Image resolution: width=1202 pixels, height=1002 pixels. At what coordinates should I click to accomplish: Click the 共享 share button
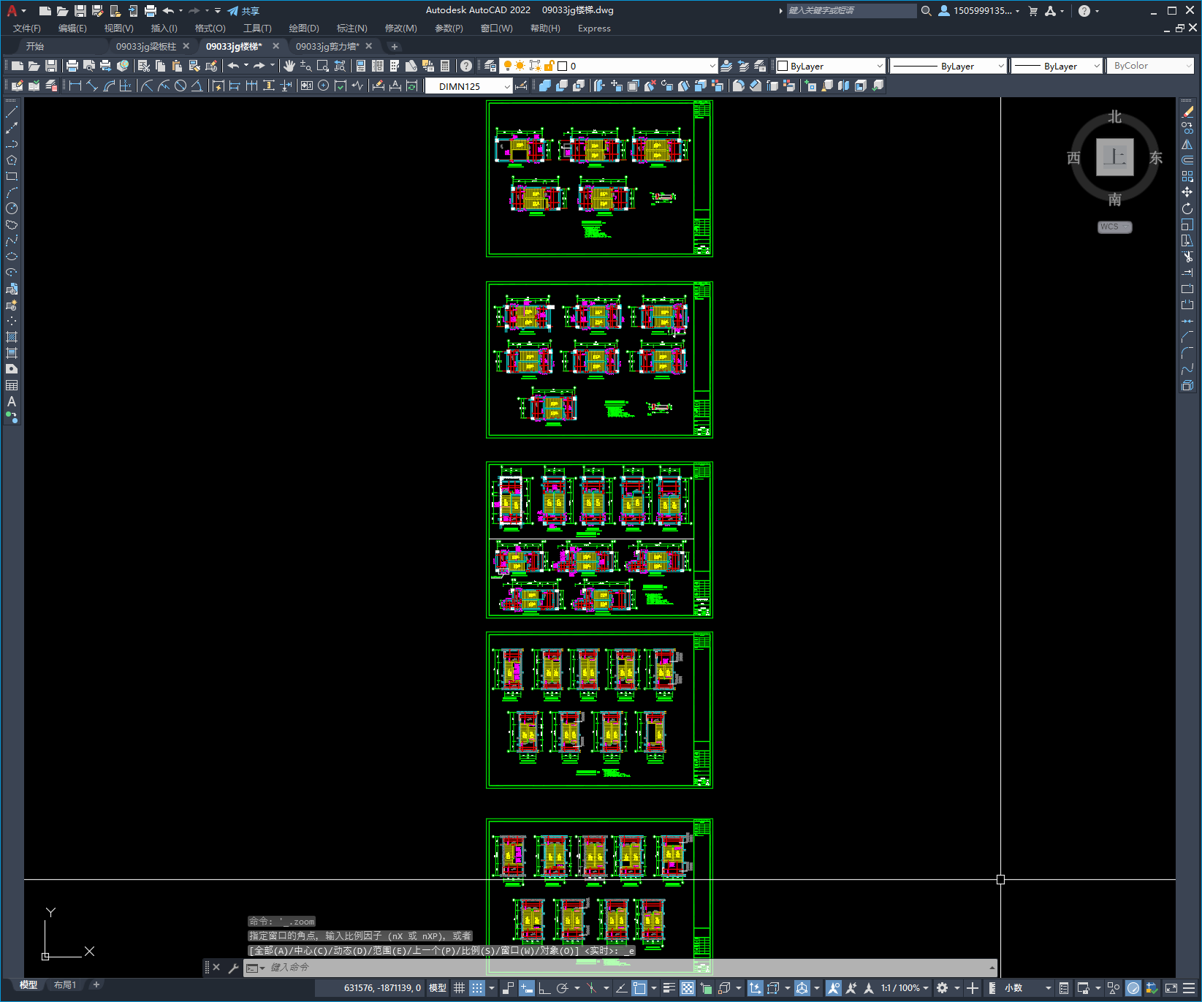(x=243, y=11)
